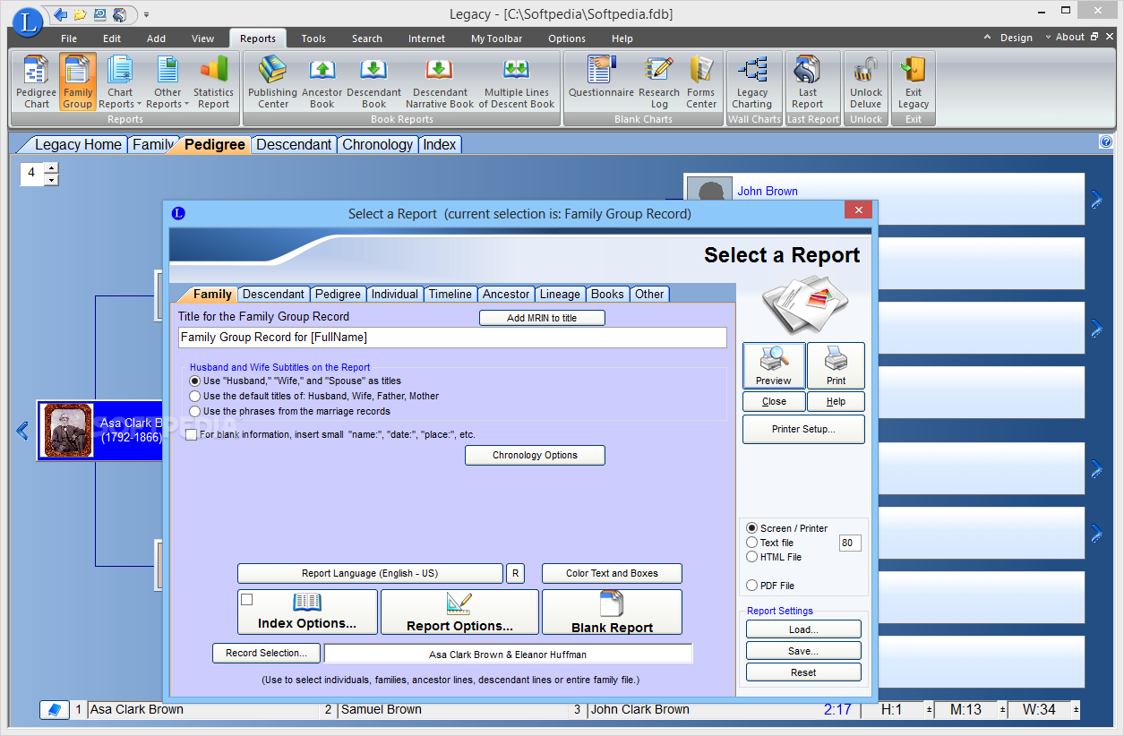Expand the Chart Reports dropdown
The image size is (1124, 736).
tap(120, 81)
